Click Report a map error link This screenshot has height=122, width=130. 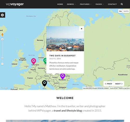click(124, 88)
